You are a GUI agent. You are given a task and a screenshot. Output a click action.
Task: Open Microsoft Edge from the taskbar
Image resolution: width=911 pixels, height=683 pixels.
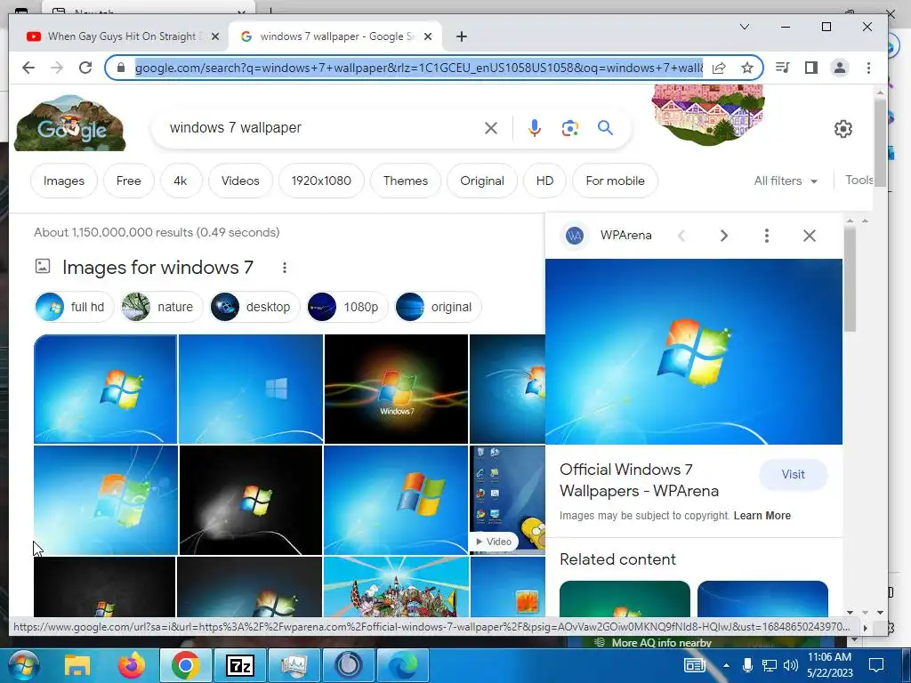[402, 665]
